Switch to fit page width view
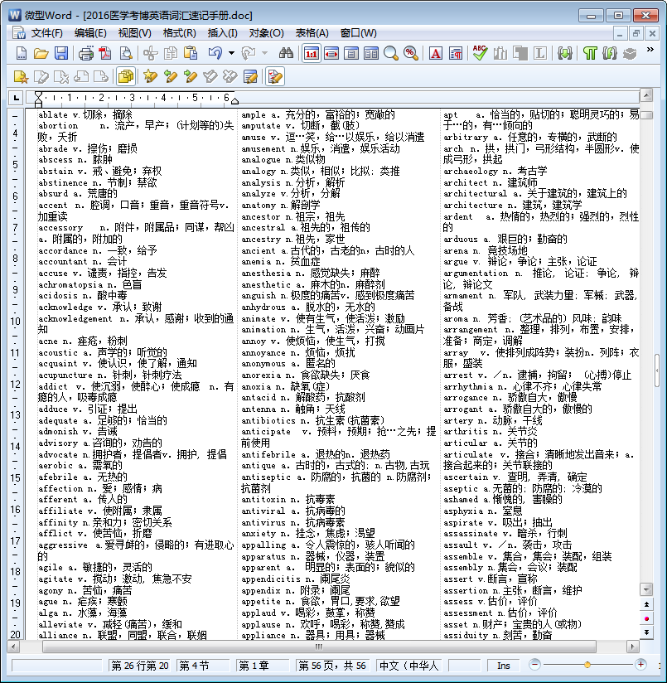The height and width of the screenshot is (683, 667). tap(331, 53)
